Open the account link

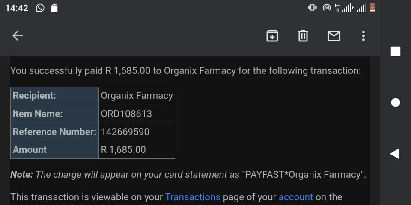tap(296, 197)
